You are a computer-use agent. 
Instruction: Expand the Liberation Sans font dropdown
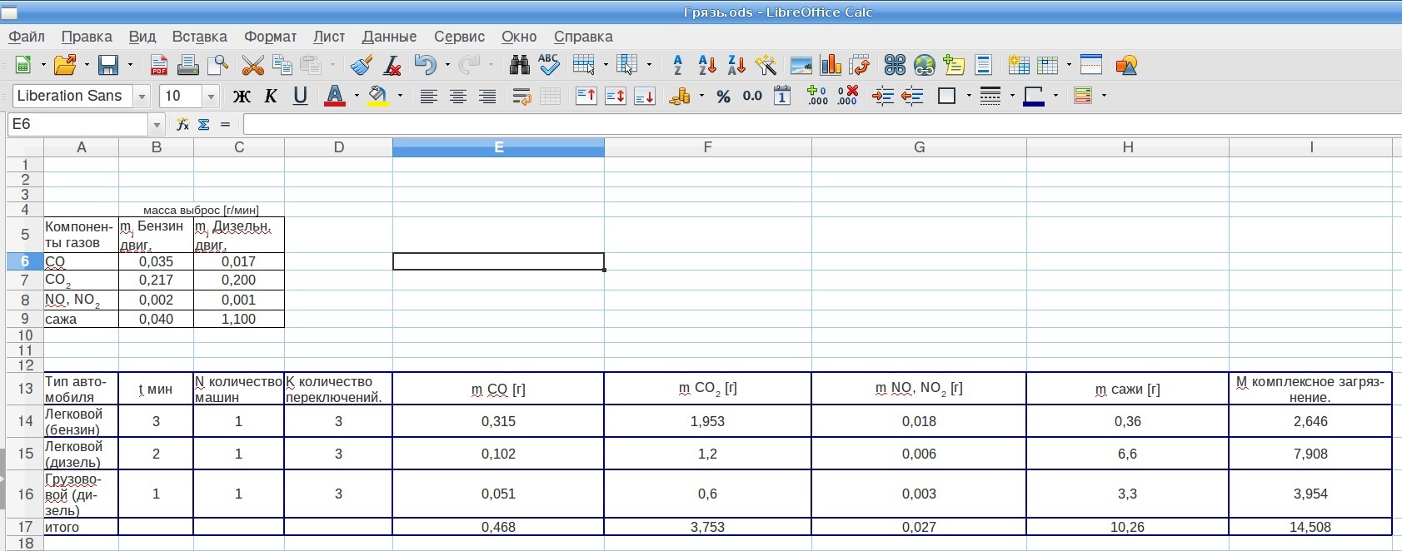point(142,97)
